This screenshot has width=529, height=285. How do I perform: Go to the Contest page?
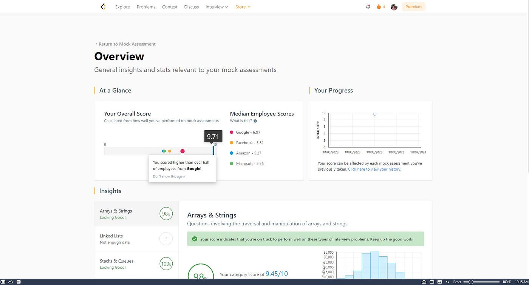[170, 7]
